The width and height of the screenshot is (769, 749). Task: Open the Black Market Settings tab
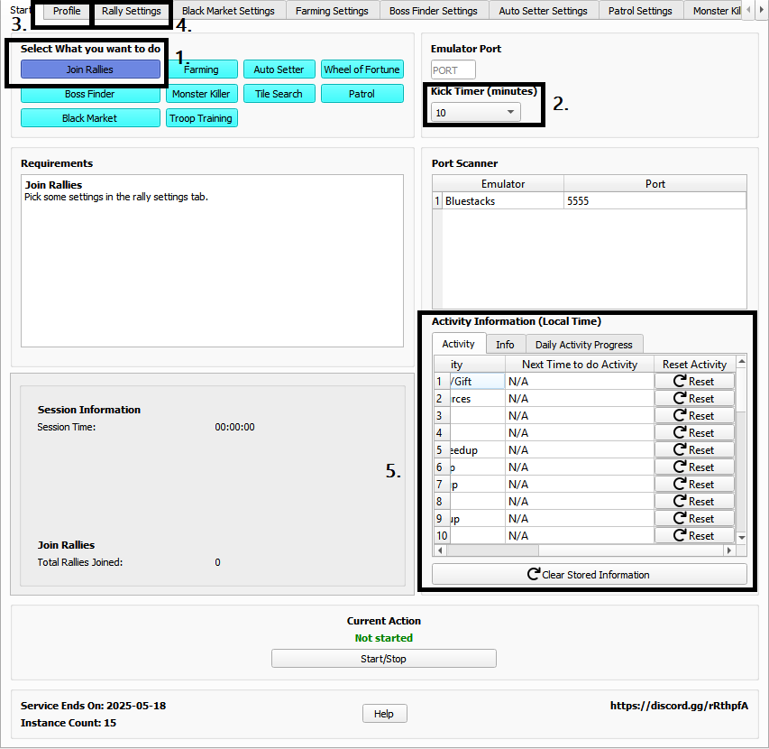pos(228,11)
